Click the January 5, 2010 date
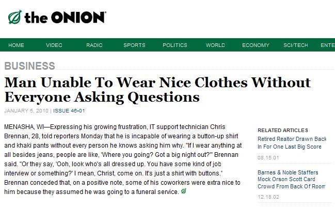Screen dimensions: 335x209 (x=26, y=111)
